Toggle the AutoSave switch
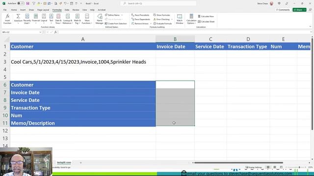Viewport: 314px width, 176px height. [21, 3]
